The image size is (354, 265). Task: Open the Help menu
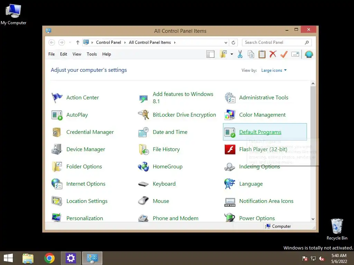coord(106,54)
